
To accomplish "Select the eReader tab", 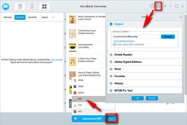I will tap(8, 17).
